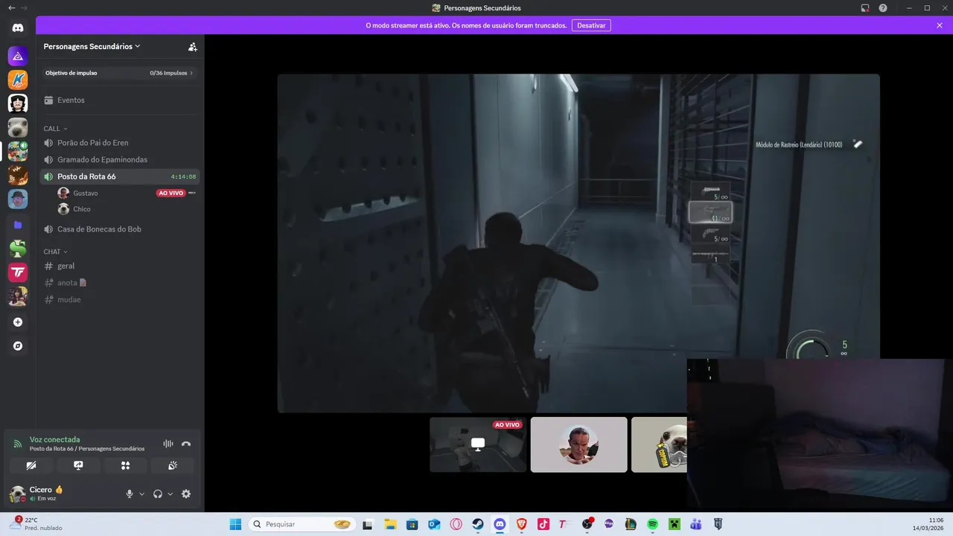Click the Pesquisar taskbar search box
Screen dimensions: 953x536
coord(301,524)
